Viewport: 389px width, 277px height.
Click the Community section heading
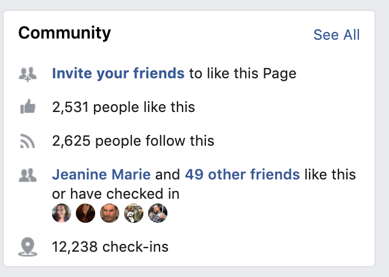[64, 33]
